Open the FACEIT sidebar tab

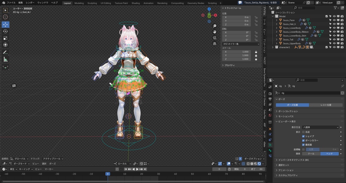pos(265,61)
